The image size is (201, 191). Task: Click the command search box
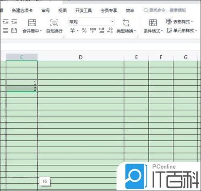pyautogui.click(x=165, y=10)
